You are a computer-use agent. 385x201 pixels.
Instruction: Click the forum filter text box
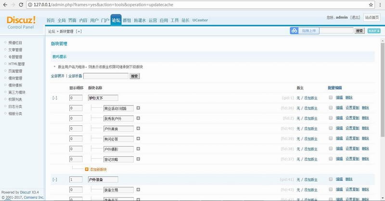click(106, 76)
